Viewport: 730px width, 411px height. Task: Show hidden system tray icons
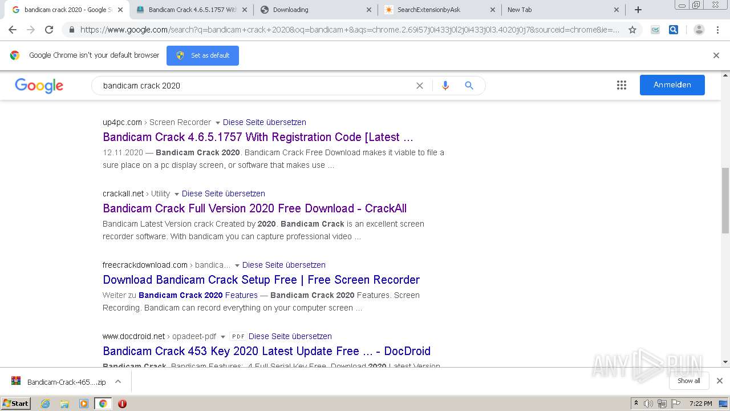click(x=636, y=404)
